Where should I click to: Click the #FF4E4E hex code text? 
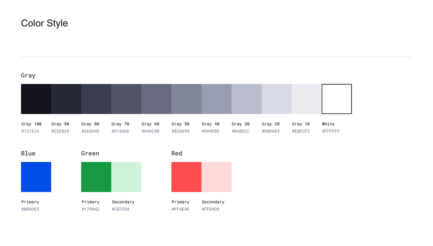[181, 209]
